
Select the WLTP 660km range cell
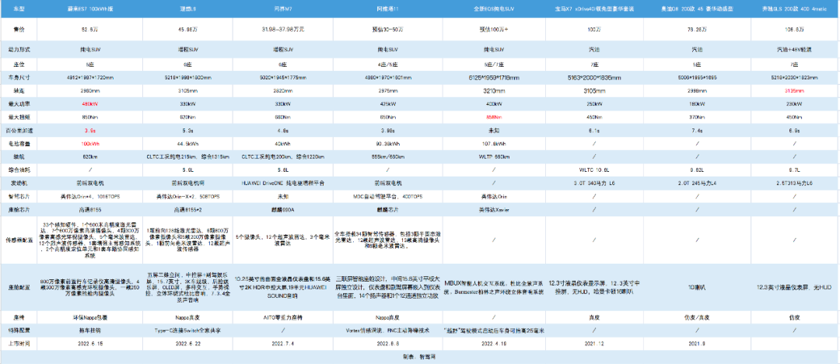(493, 156)
